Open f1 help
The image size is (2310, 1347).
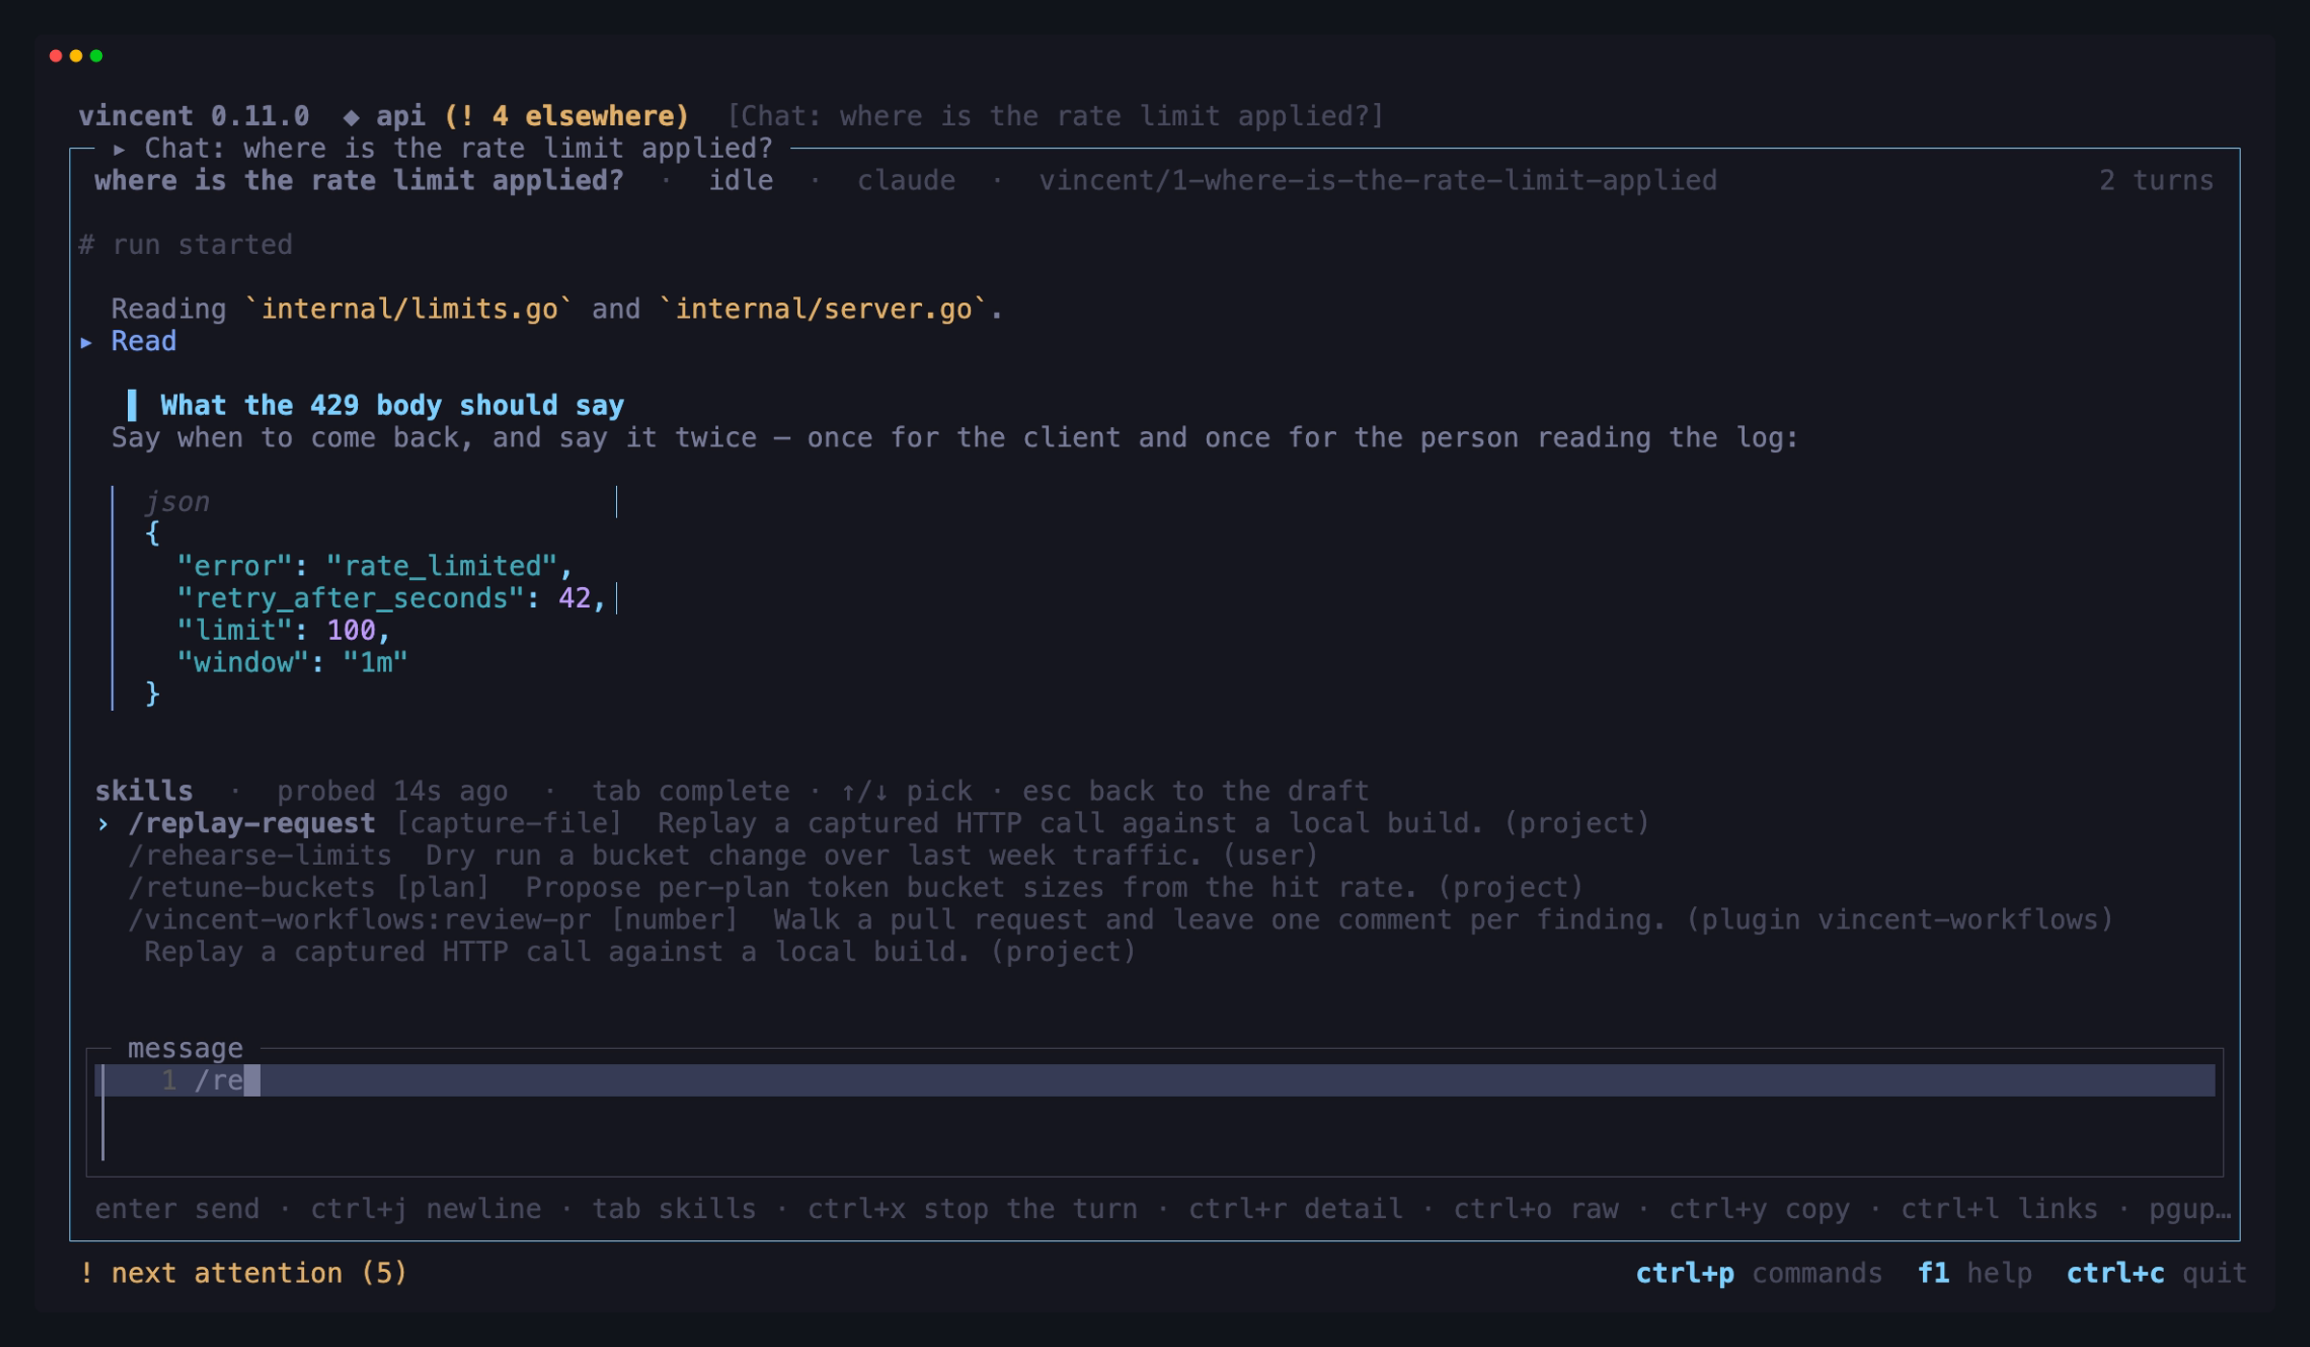pyautogui.click(x=1974, y=1273)
